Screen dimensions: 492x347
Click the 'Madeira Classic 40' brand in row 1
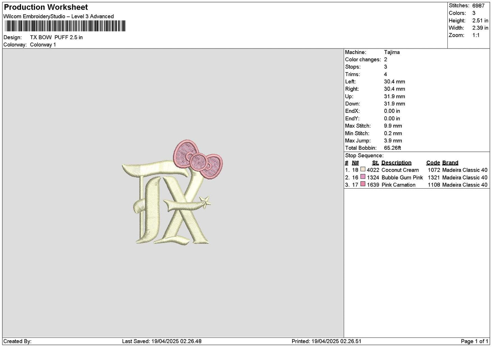coord(465,170)
